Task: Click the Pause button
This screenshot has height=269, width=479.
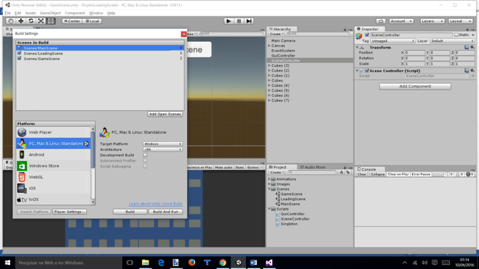Action: click(x=239, y=21)
